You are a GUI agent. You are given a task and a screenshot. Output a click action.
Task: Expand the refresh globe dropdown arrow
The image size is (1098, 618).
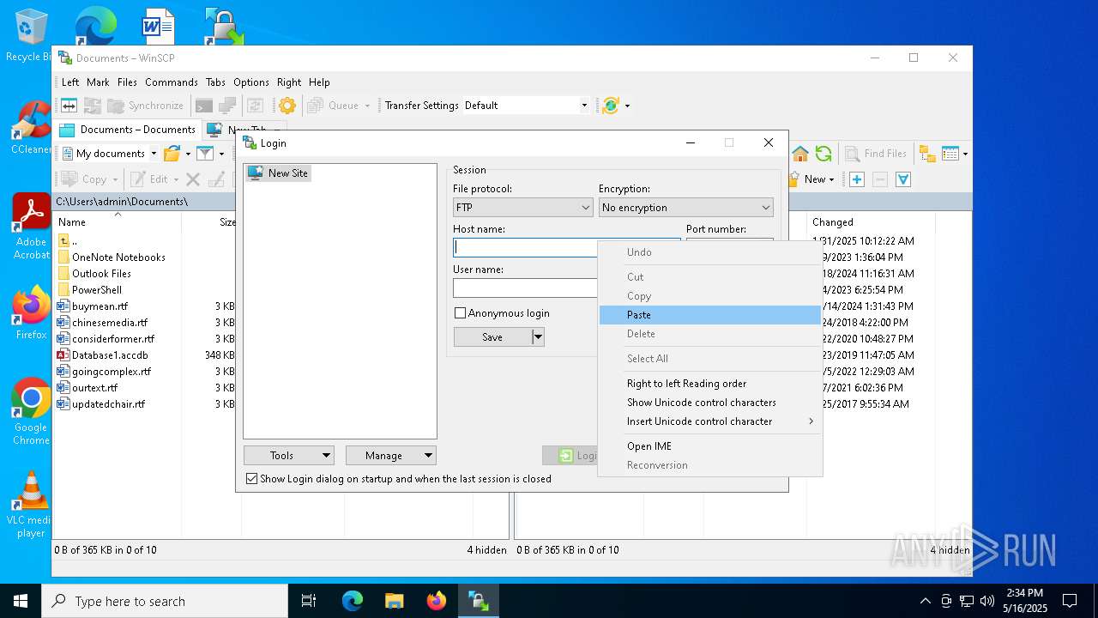point(627,106)
